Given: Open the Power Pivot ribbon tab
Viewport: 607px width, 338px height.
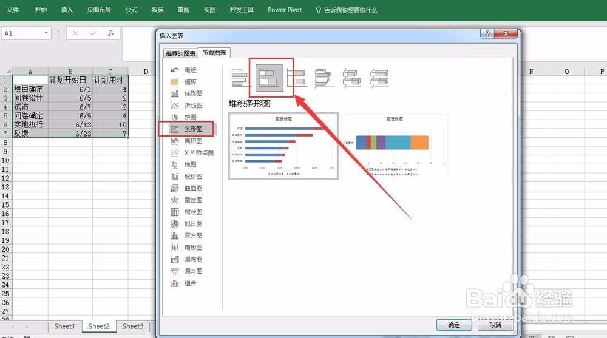Looking at the screenshot, I should pyautogui.click(x=285, y=10).
